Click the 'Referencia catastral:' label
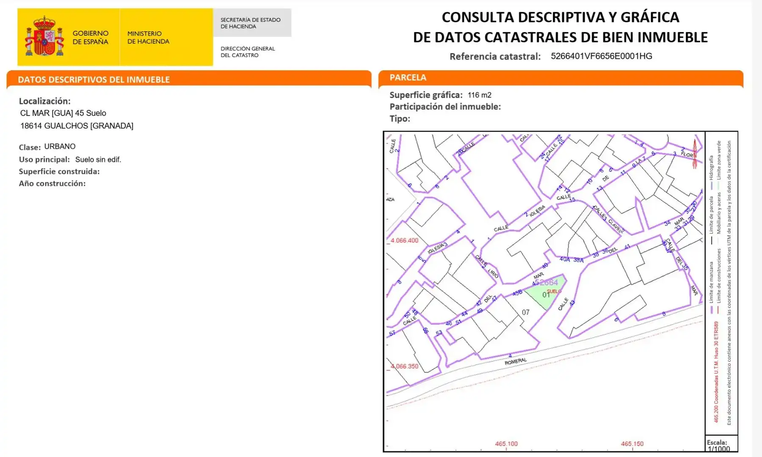The width and height of the screenshot is (762, 457). click(x=495, y=56)
